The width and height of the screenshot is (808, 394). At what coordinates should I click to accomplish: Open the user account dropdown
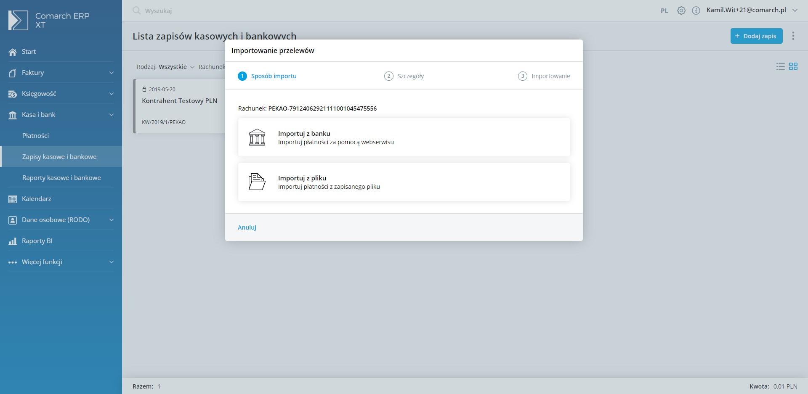click(752, 11)
